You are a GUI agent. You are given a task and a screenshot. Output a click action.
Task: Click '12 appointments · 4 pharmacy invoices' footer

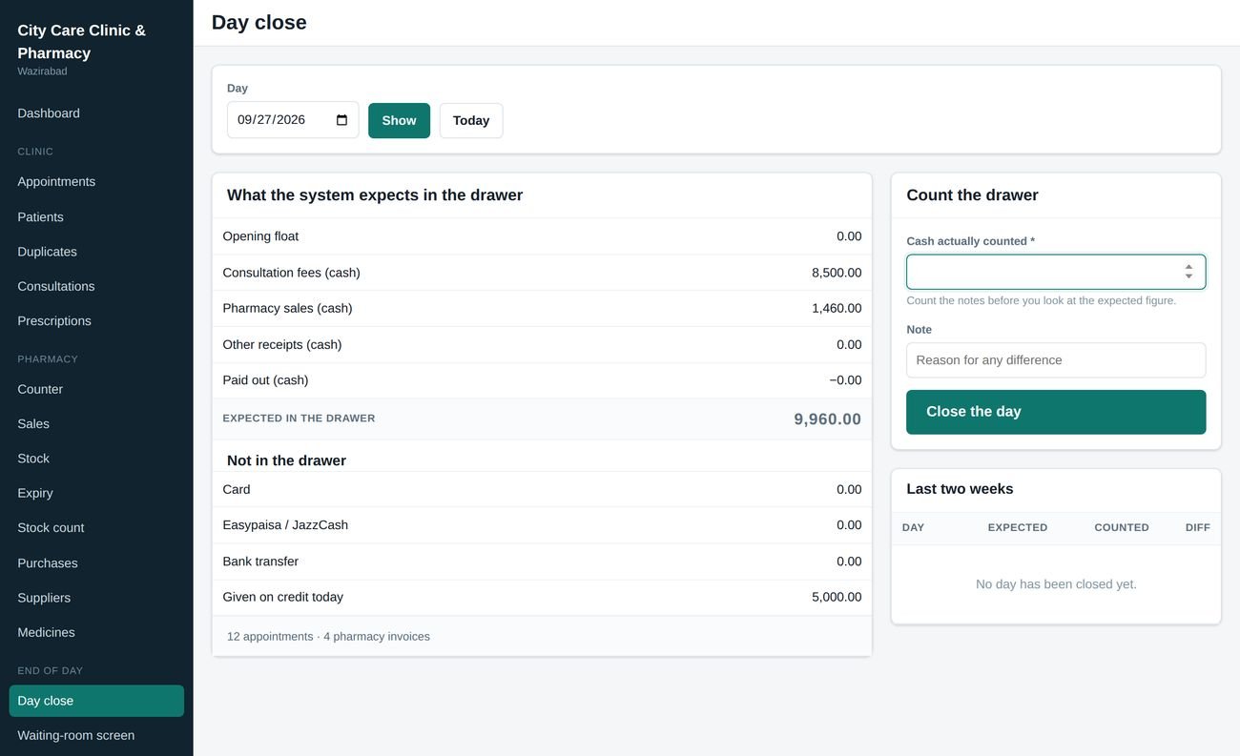328,637
